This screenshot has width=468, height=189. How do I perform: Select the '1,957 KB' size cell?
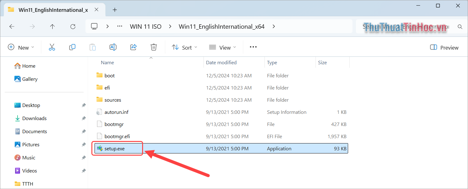point(337,136)
